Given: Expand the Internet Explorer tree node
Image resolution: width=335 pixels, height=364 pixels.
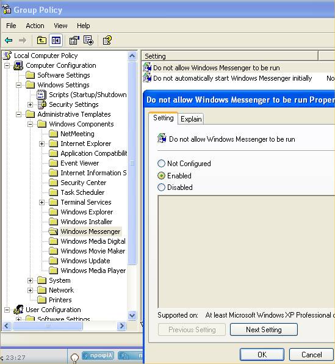Looking at the screenshot, I should coord(41,144).
